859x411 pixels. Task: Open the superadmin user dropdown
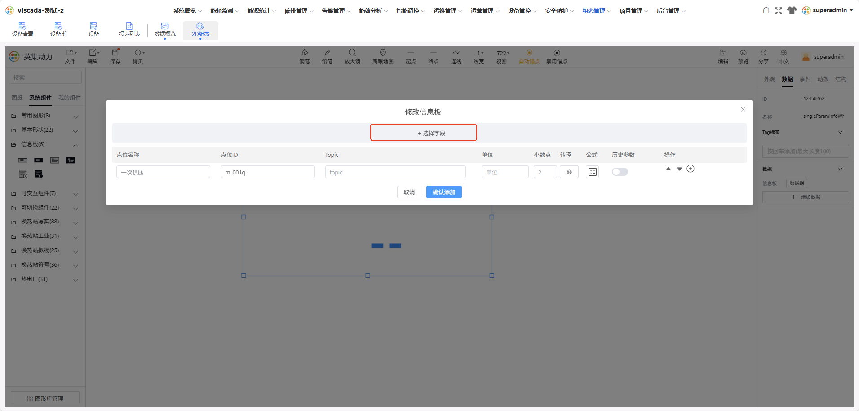828,10
